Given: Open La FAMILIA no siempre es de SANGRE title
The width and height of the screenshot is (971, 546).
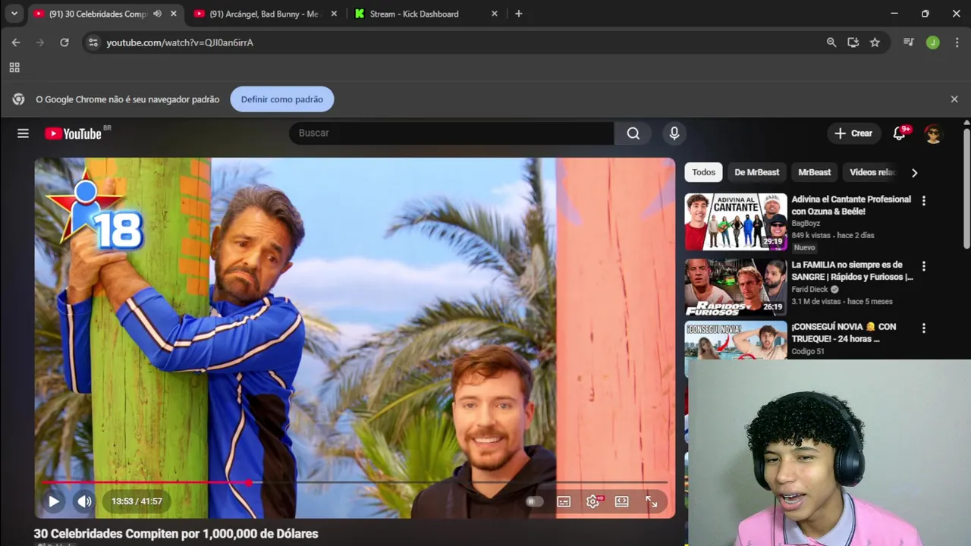Looking at the screenshot, I should tap(852, 271).
